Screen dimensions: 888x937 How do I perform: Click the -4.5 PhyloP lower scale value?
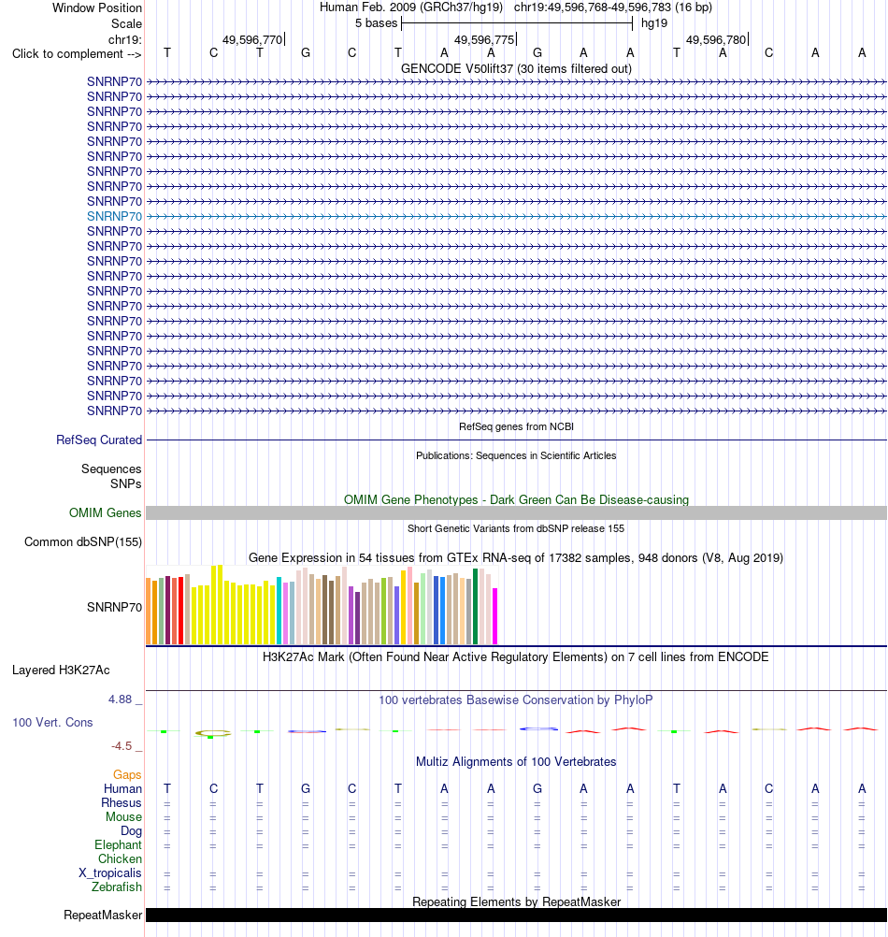click(x=122, y=746)
